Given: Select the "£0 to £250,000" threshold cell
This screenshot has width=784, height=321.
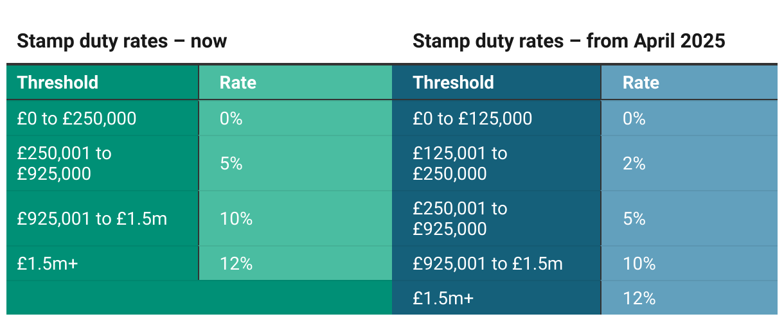Looking at the screenshot, I should point(76,119).
